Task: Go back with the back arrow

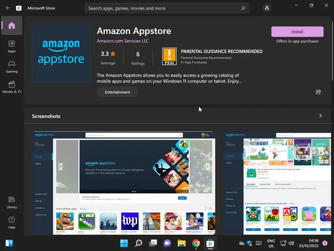Action: tap(8, 8)
